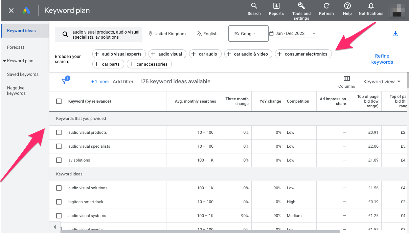Change the English language setting
409x233 pixels.
tap(207, 34)
